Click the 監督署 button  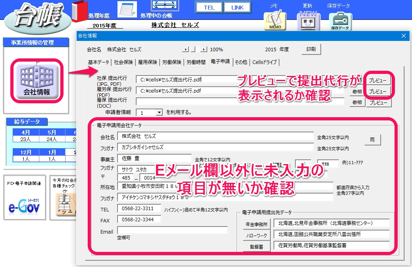(x=256, y=247)
